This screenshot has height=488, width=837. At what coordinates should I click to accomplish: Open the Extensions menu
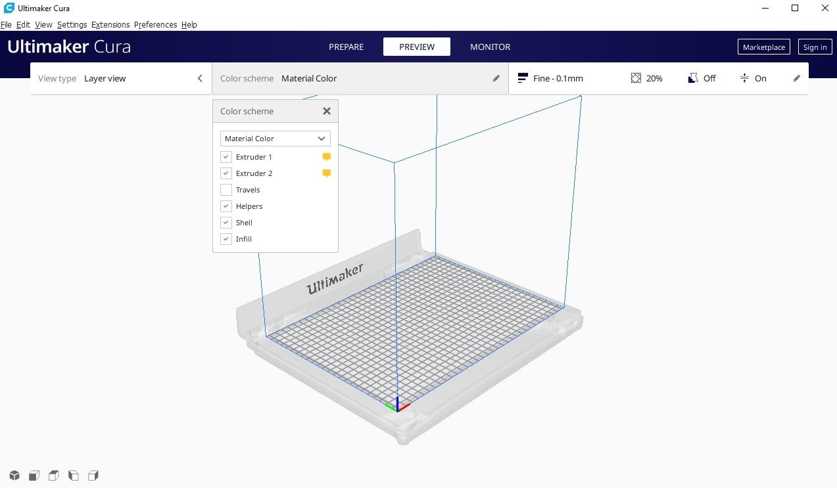(110, 24)
